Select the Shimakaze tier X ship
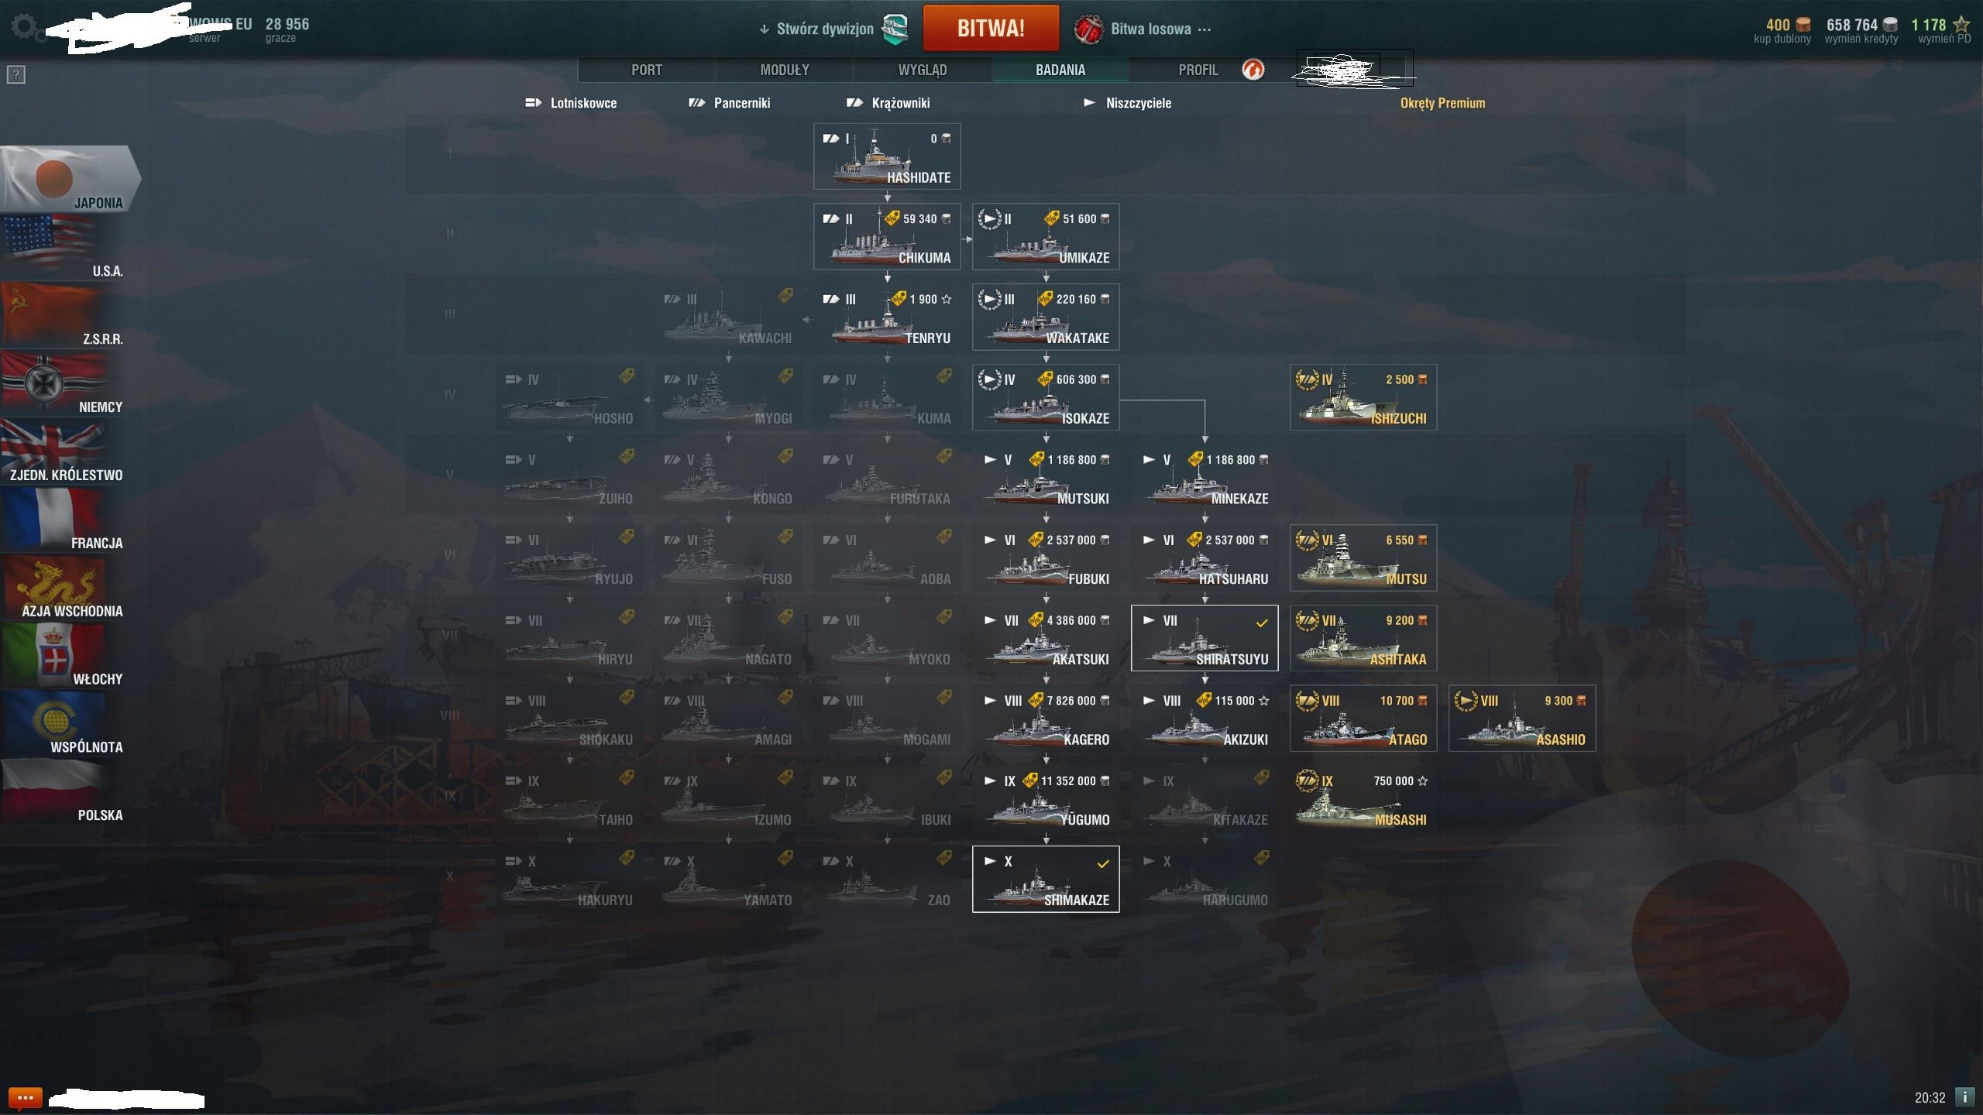Viewport: 1983px width, 1115px height. [1046, 880]
